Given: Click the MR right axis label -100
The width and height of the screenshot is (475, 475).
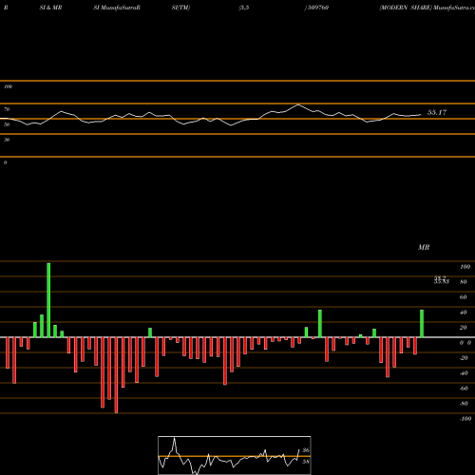Looking at the screenshot, I should click(465, 419).
